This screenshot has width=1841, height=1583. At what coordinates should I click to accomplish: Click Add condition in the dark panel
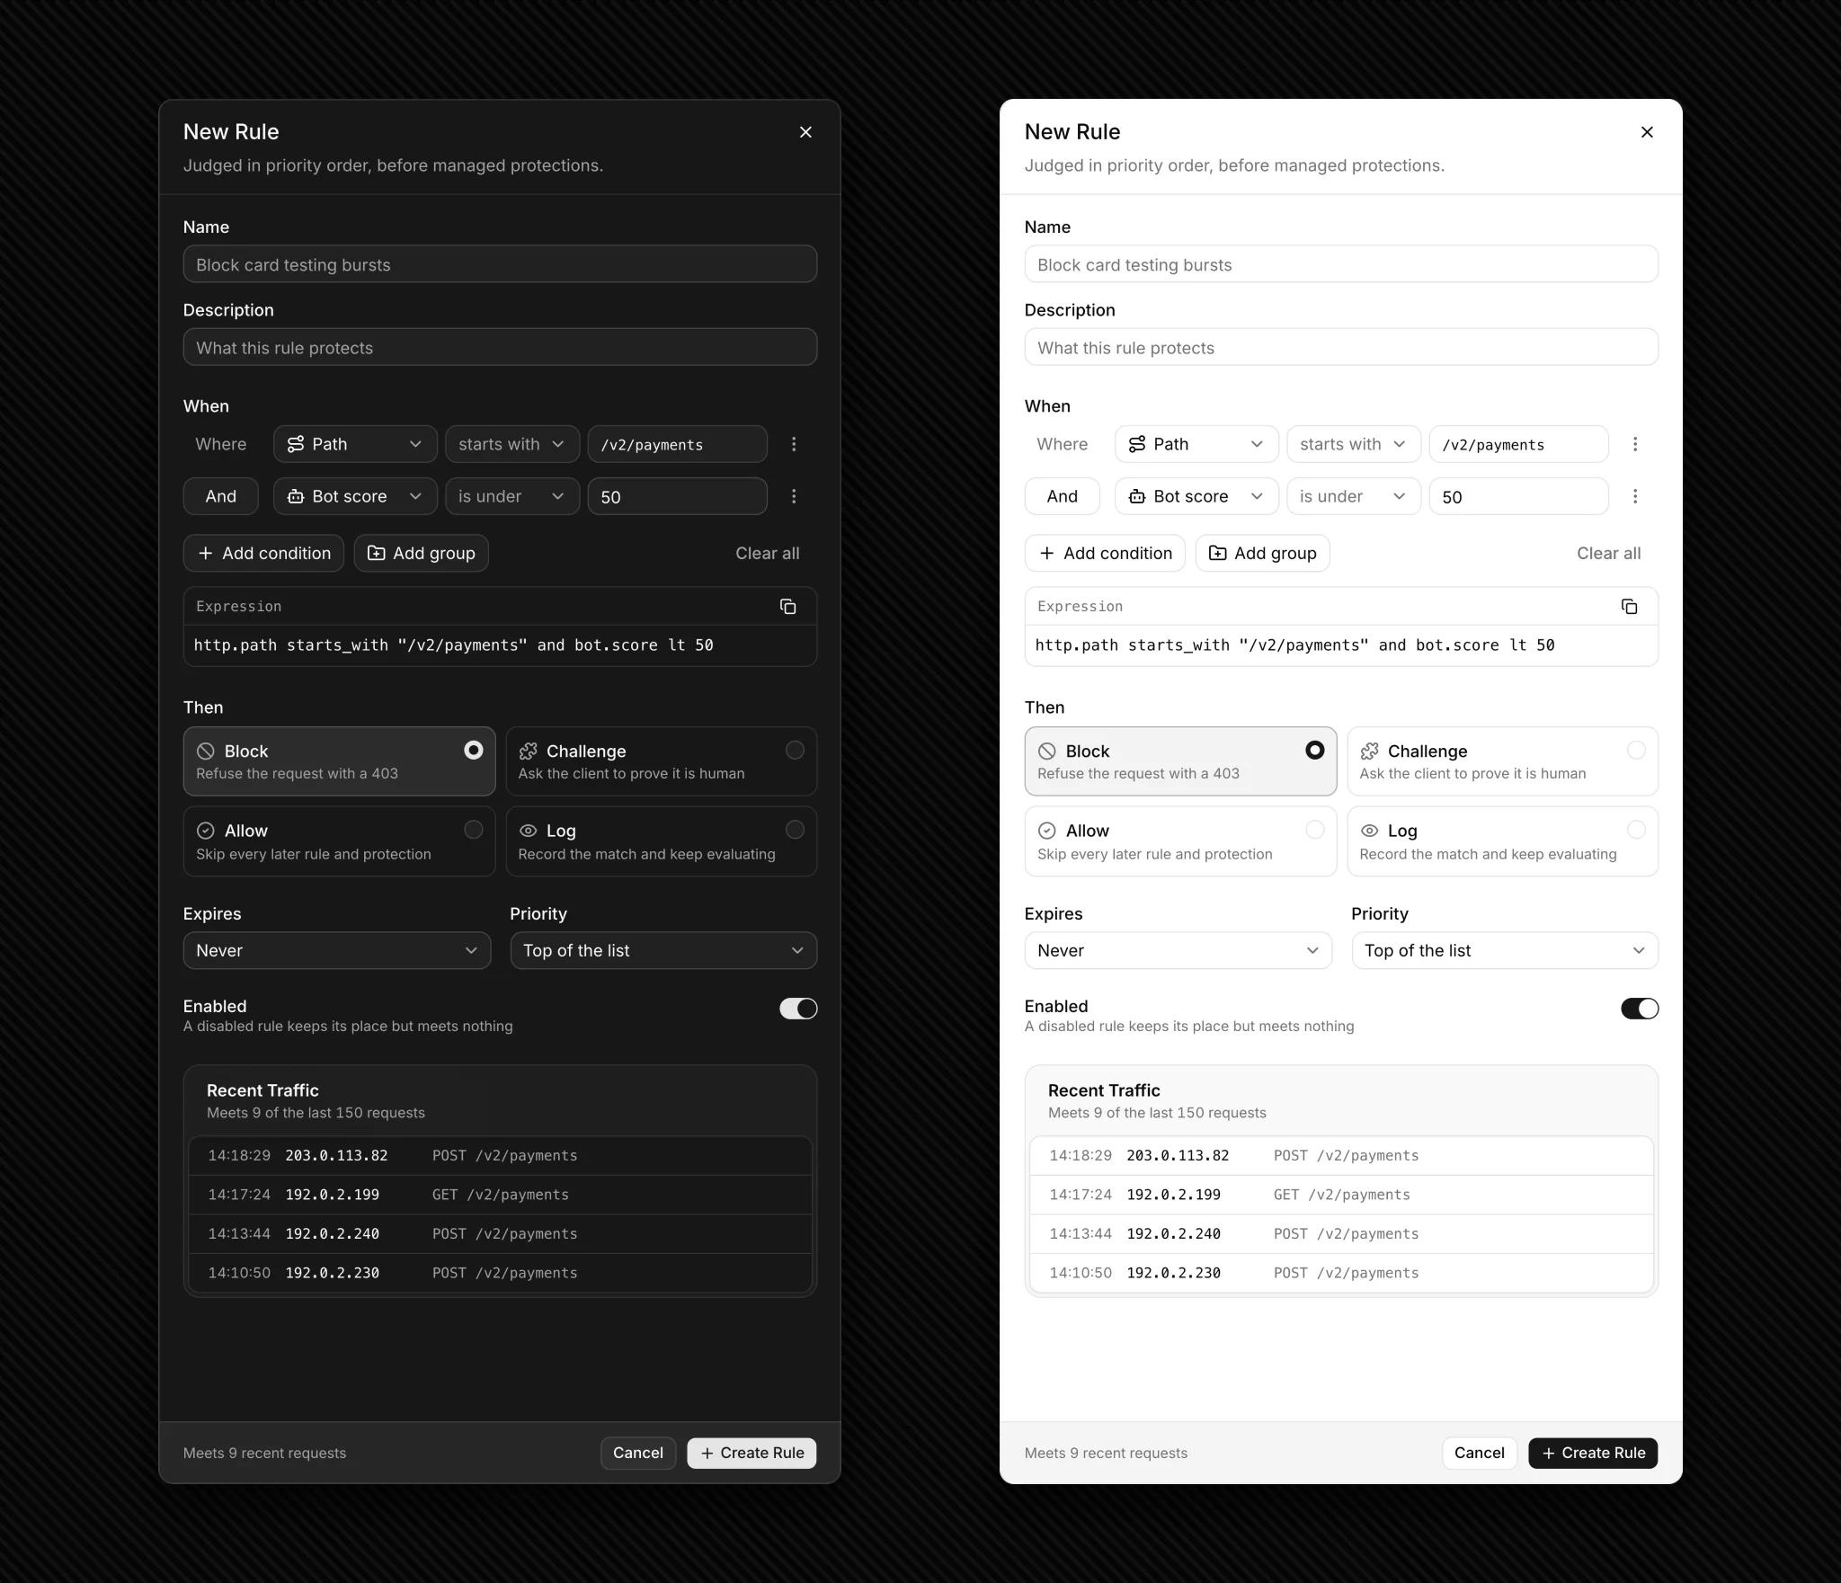[x=263, y=553]
